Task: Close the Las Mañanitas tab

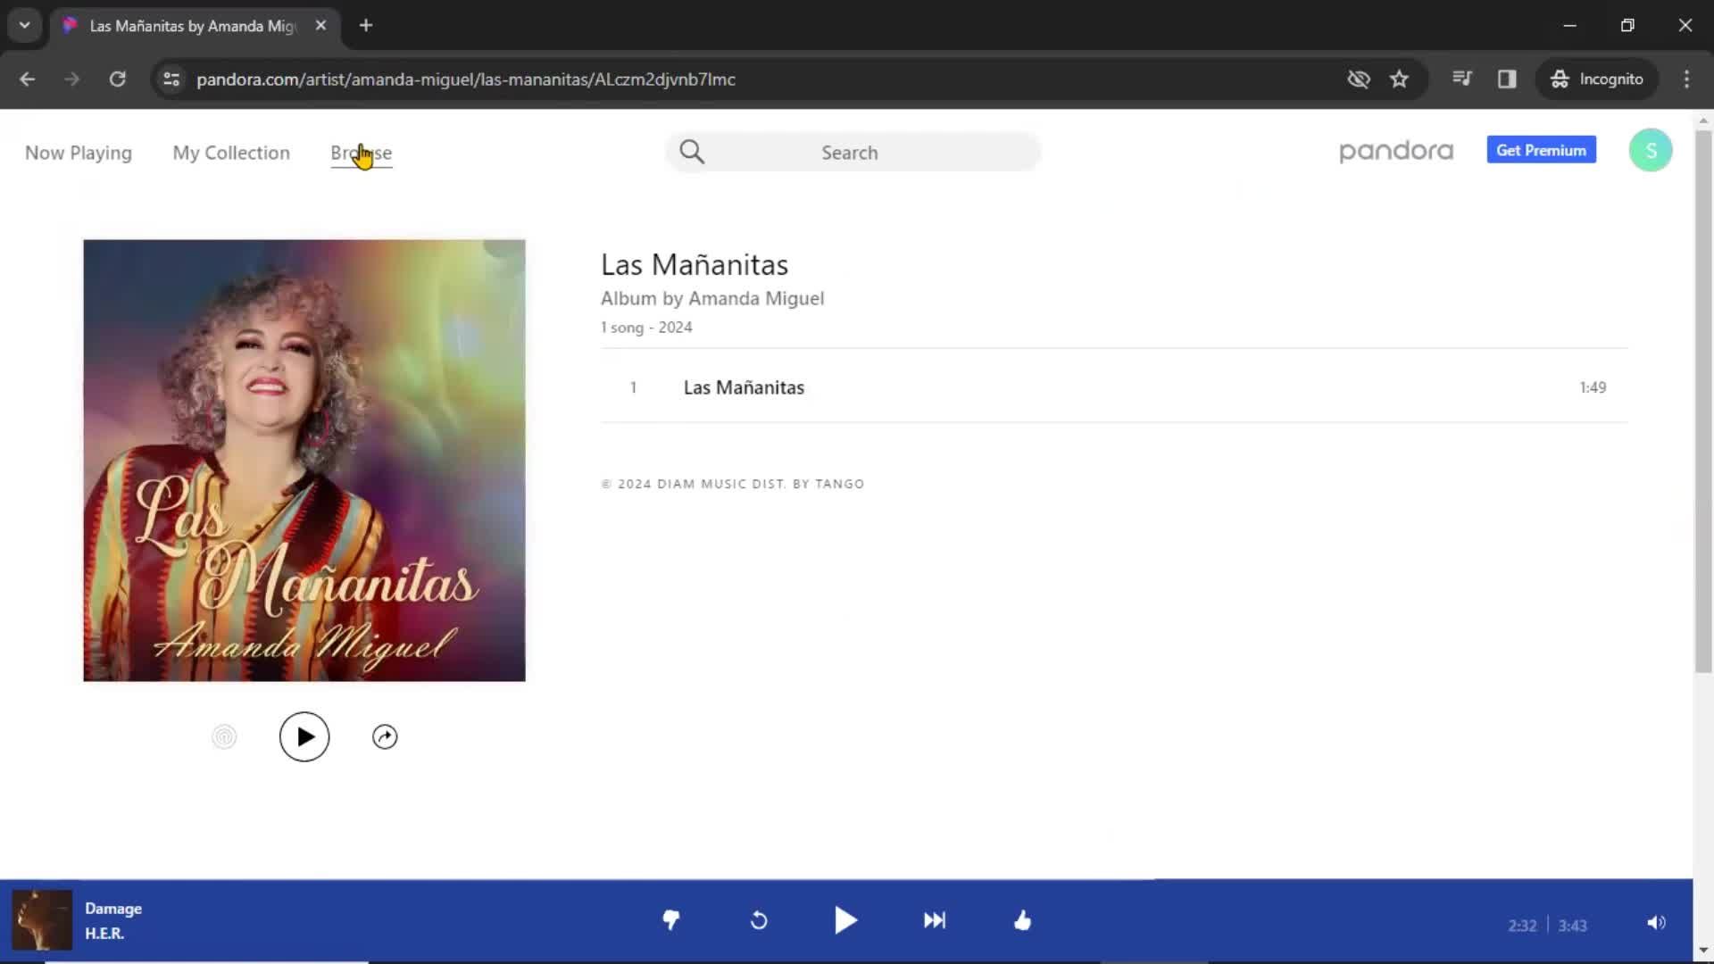Action: point(320,25)
